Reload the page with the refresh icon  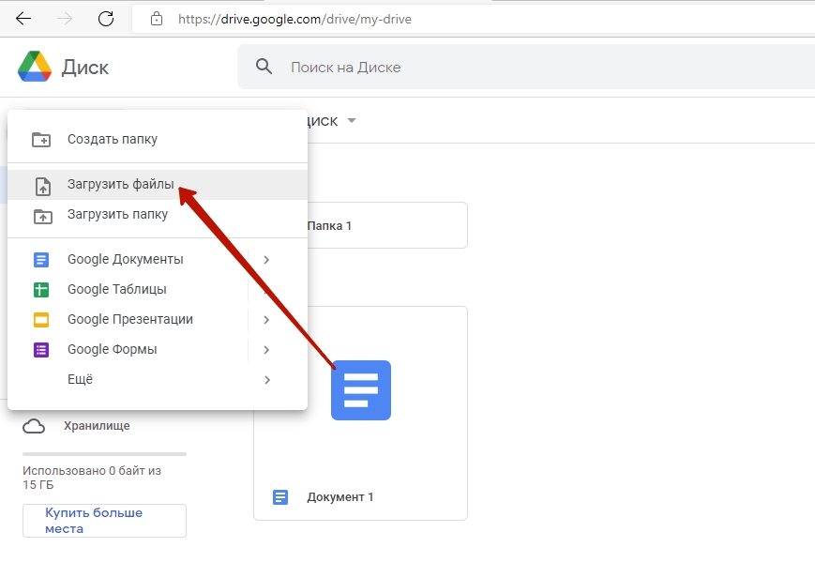pos(106,20)
